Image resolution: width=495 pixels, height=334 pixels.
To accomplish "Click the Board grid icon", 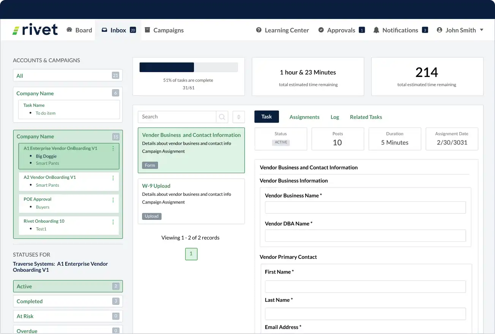I will 69,30.
